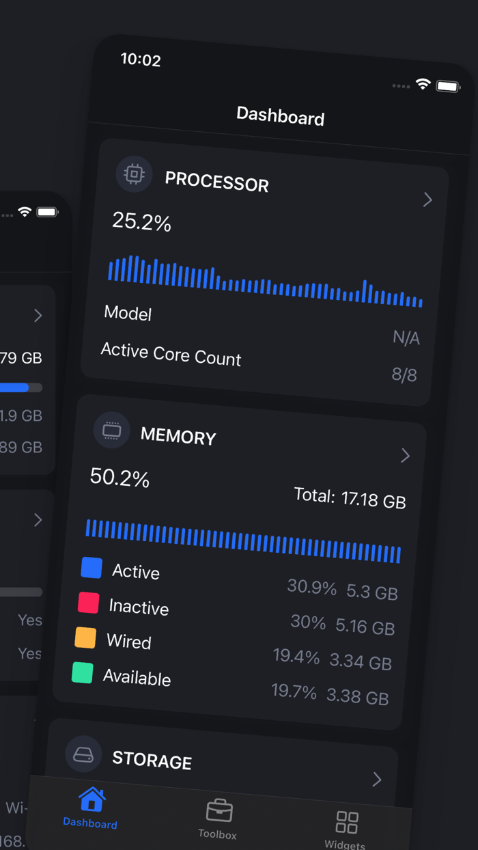Switch to the Toolbox tab
The width and height of the screenshot is (478, 850).
point(219,817)
